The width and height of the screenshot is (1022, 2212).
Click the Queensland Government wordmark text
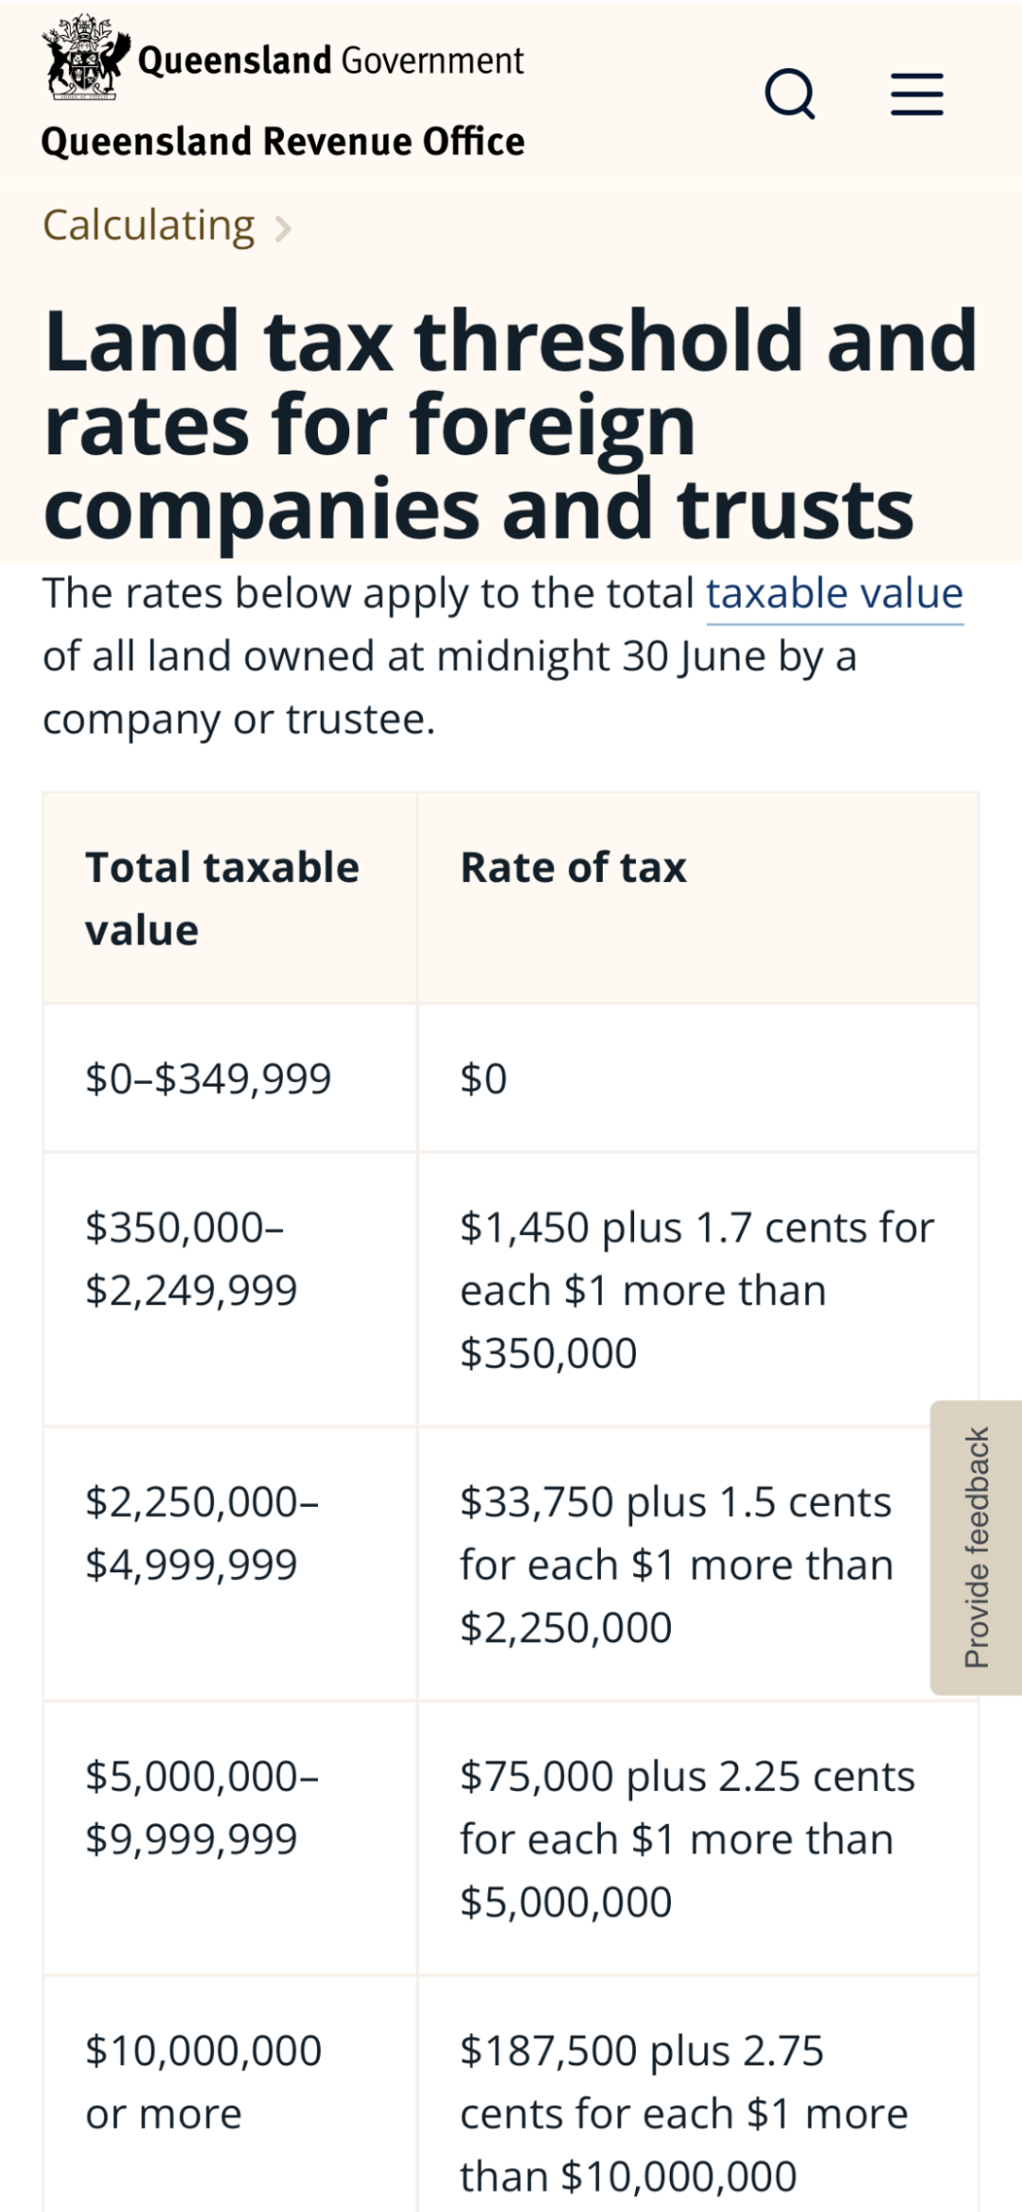tap(330, 61)
